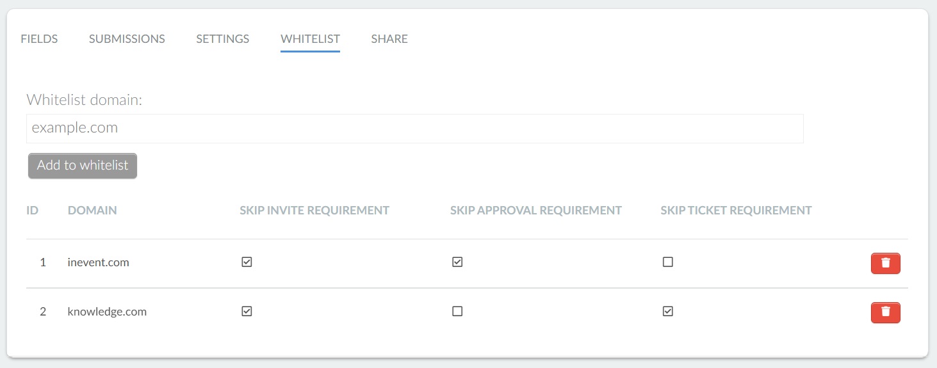Open the Share tab
Screen dimensions: 937x368
(x=389, y=39)
